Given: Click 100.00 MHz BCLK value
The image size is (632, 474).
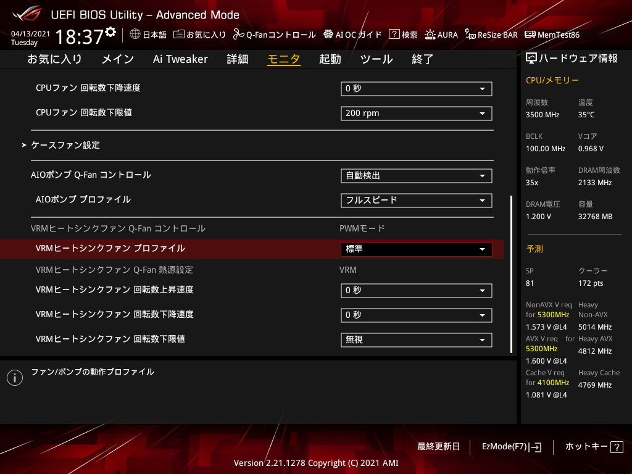Looking at the screenshot, I should pyautogui.click(x=546, y=149).
